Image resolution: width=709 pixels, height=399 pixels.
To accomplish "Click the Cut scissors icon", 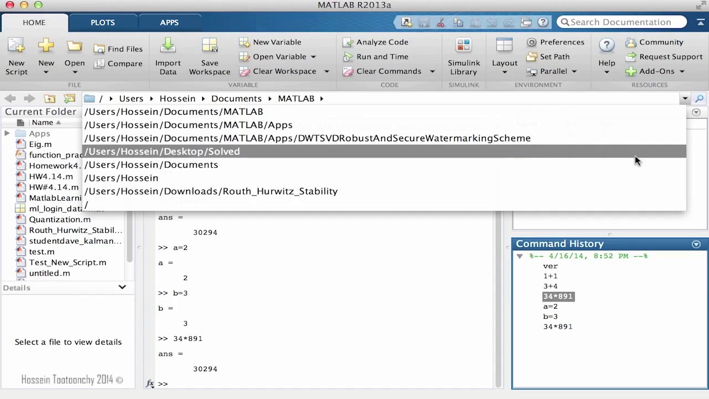I will 441,22.
